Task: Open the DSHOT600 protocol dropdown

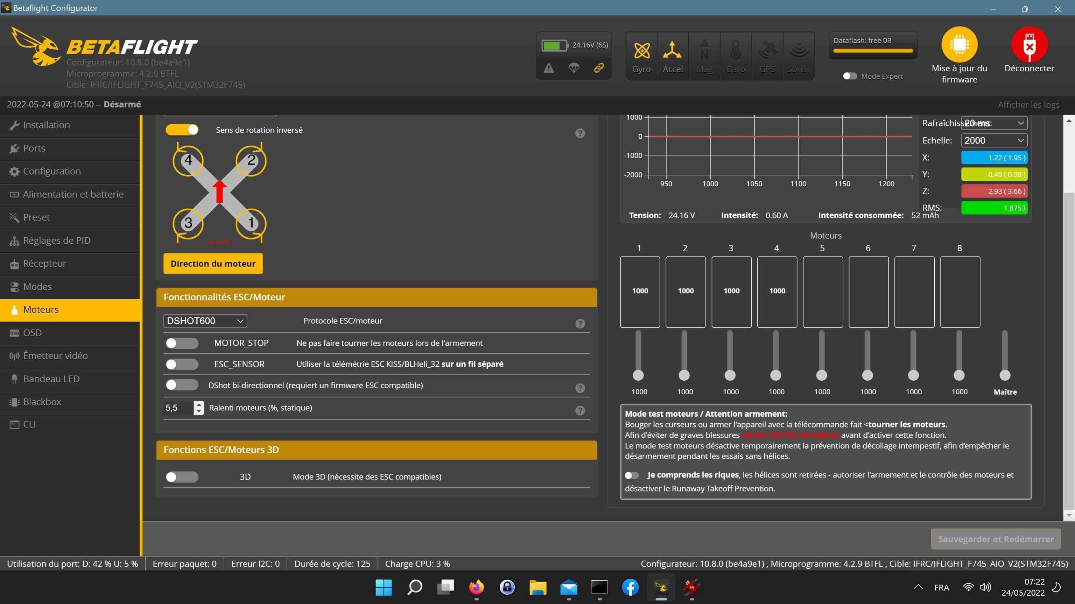Action: point(205,321)
